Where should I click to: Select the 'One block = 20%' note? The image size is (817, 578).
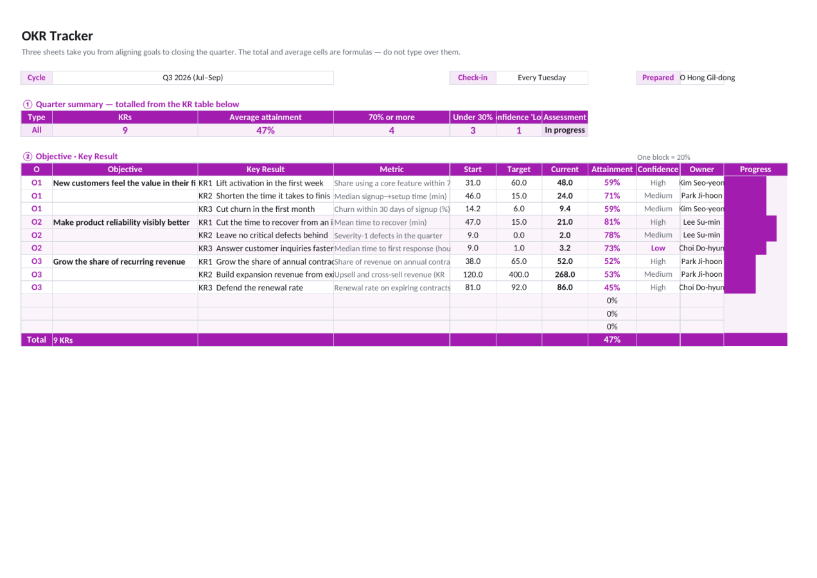click(663, 157)
